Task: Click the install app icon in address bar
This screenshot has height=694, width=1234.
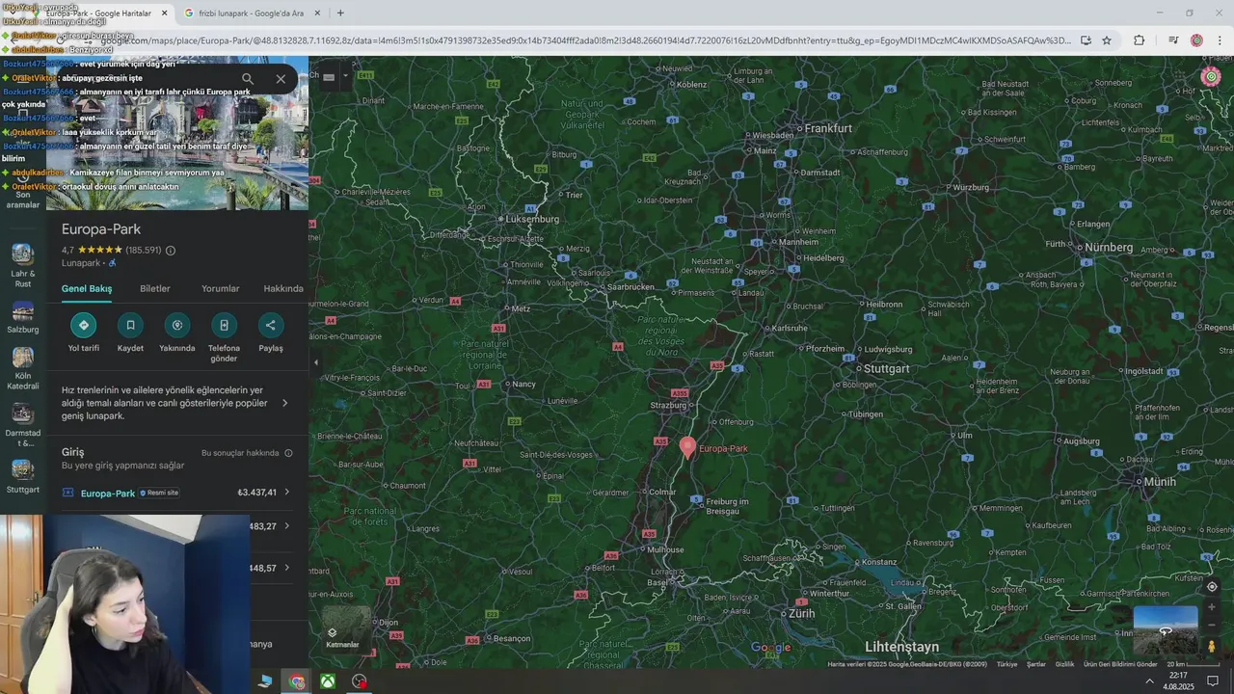Action: (1086, 40)
